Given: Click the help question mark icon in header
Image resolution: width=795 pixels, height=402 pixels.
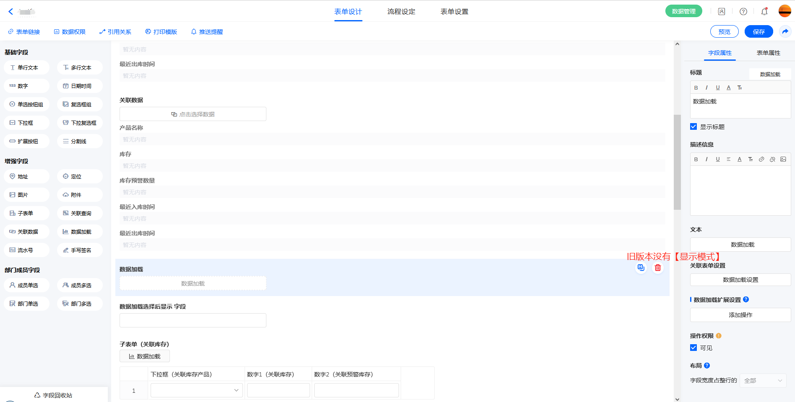Looking at the screenshot, I should click(x=743, y=12).
